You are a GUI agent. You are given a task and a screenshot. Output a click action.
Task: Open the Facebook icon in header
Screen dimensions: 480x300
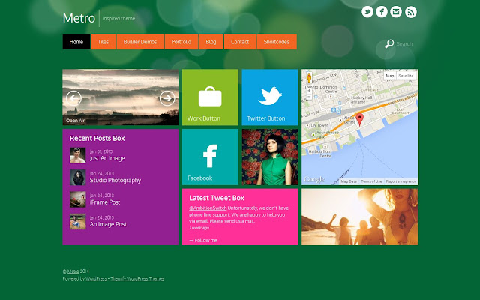(x=382, y=11)
